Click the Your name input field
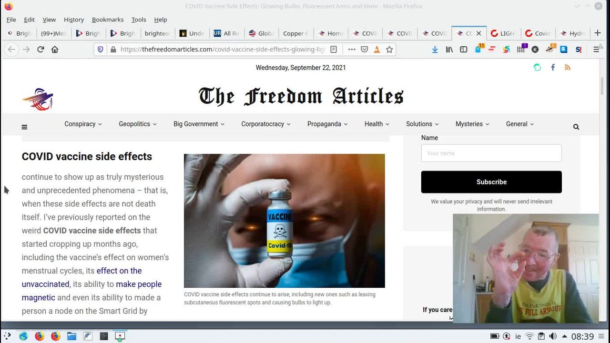 [491, 153]
